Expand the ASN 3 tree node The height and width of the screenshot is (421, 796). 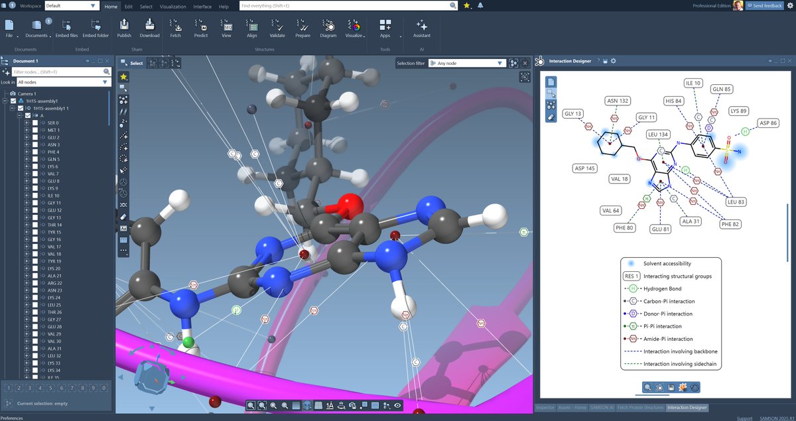click(27, 145)
